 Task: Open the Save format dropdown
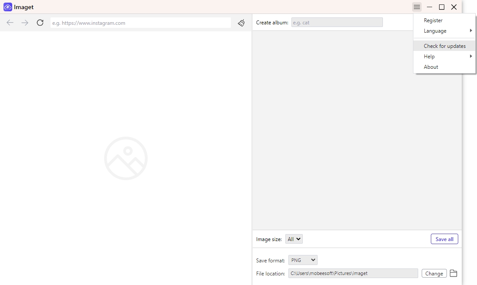[x=303, y=260]
